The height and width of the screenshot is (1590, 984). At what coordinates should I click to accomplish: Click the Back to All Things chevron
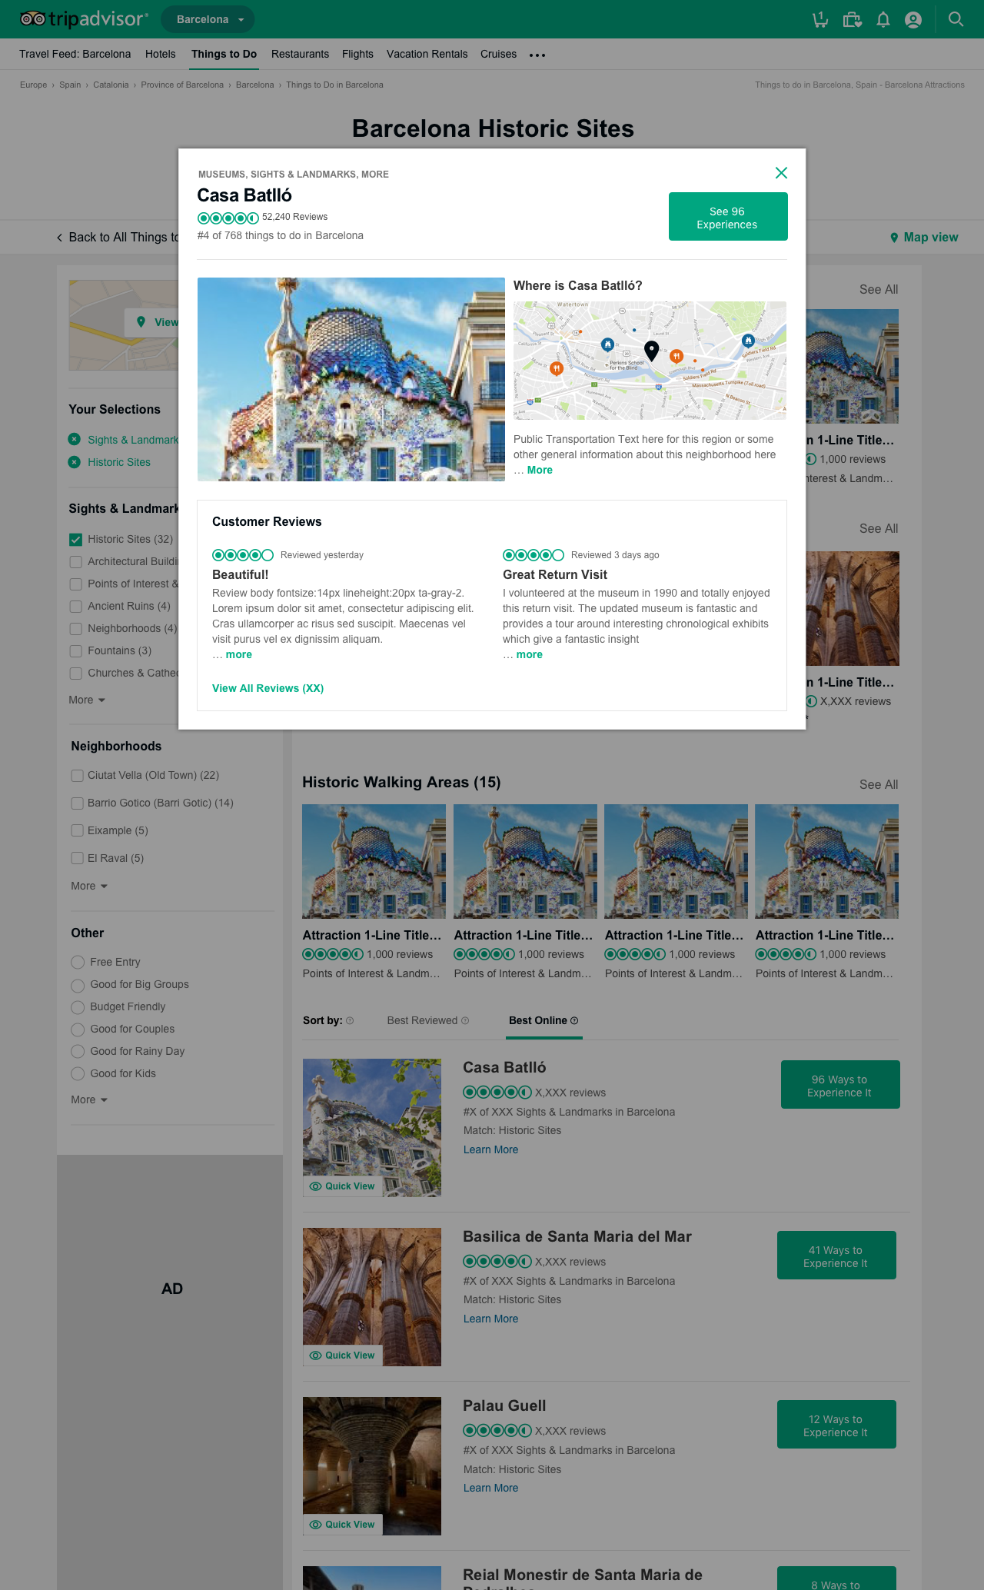tap(59, 238)
